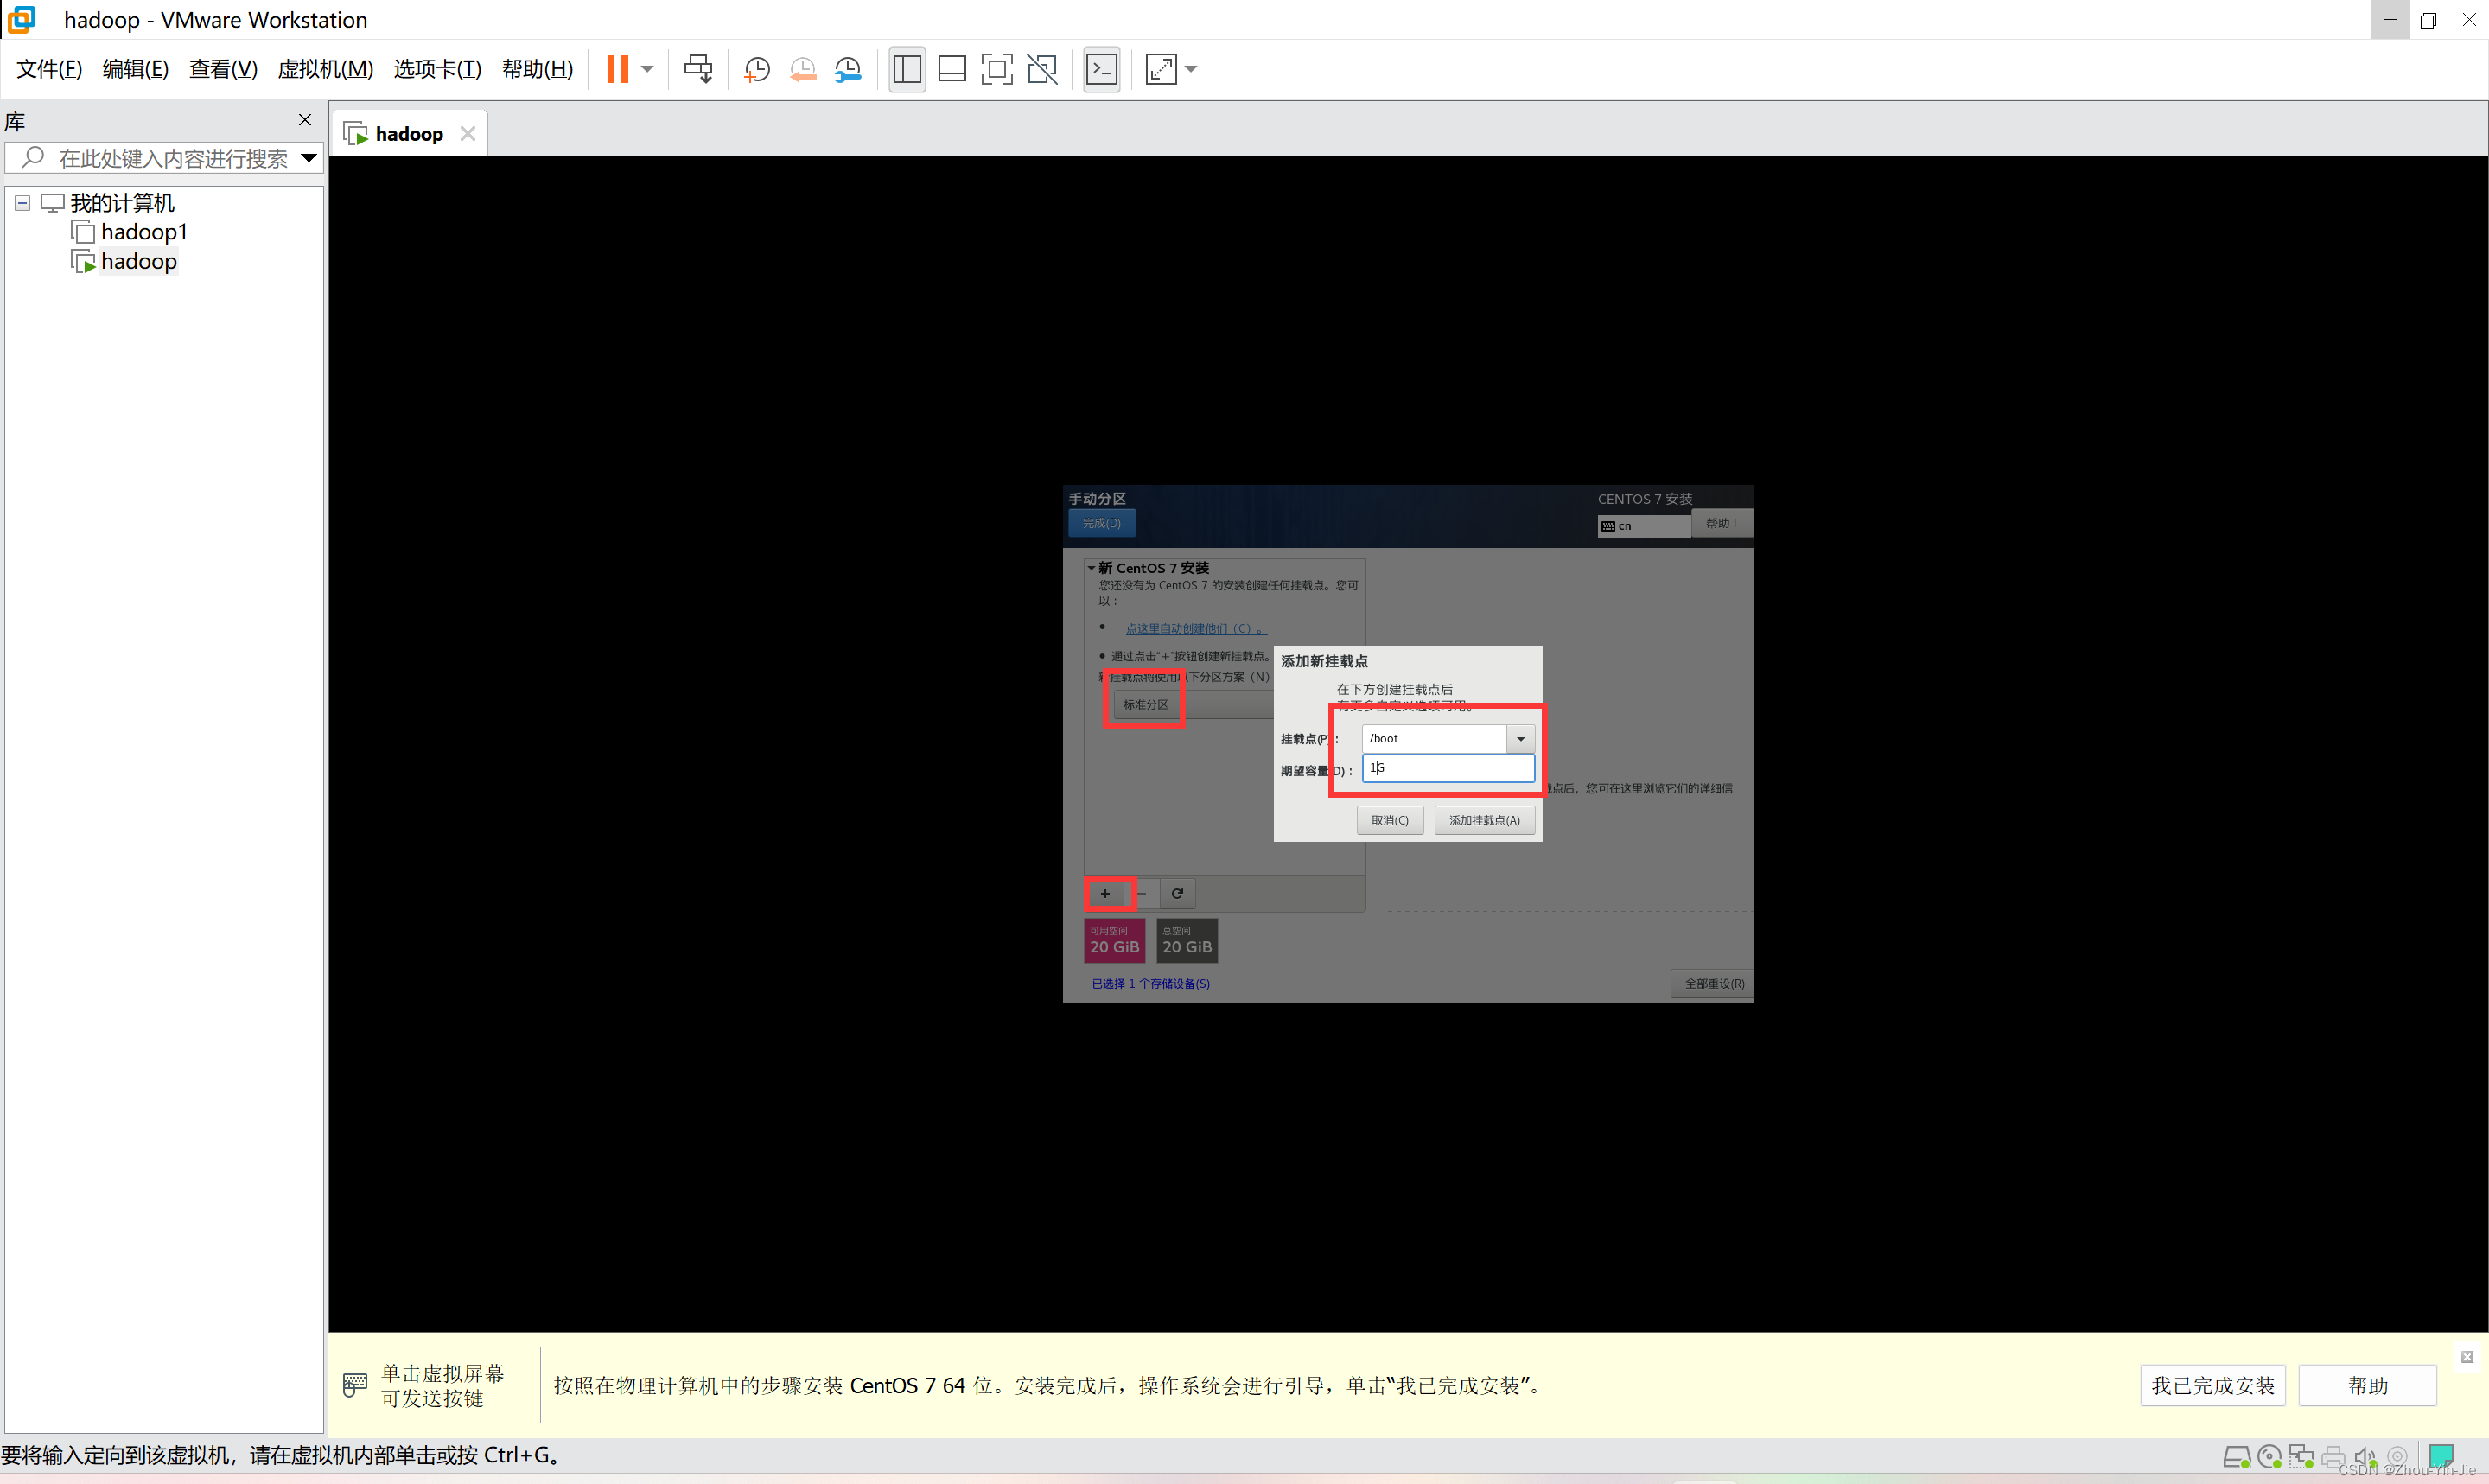Image resolution: width=2489 pixels, height=1484 pixels.
Task: Open the 挂载点 /boot dropdown arrow
Action: [x=1520, y=739]
